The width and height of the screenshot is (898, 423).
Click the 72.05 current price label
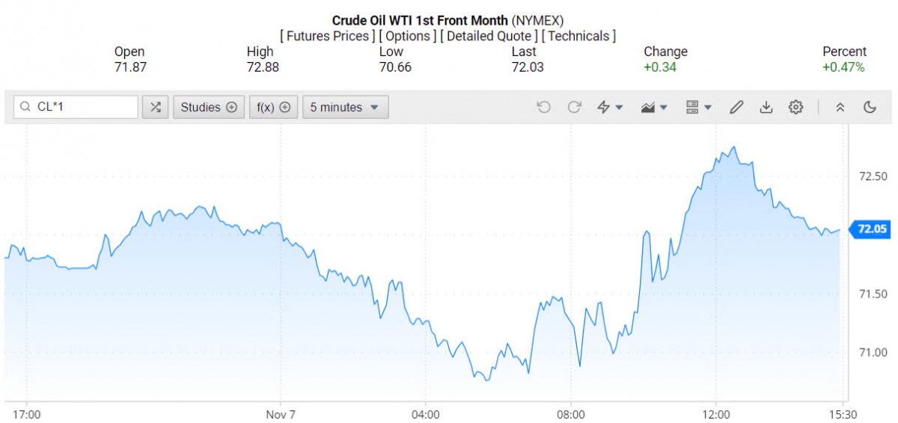tap(872, 229)
